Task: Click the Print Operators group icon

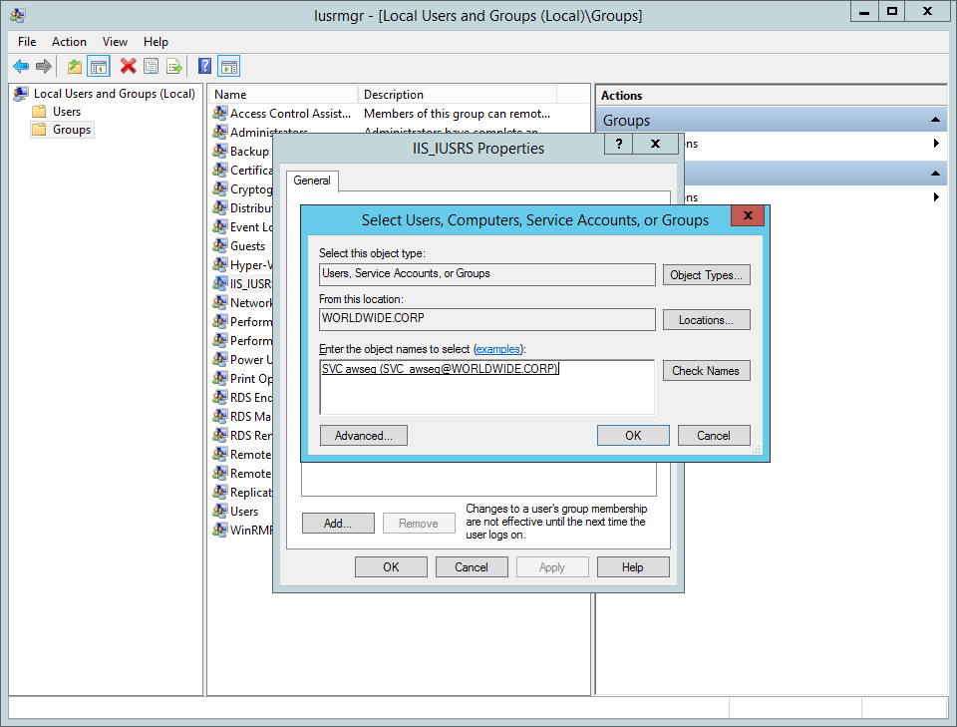Action: coord(219,378)
